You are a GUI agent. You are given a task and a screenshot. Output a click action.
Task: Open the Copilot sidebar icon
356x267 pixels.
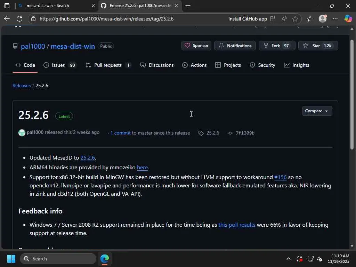pos(348,19)
